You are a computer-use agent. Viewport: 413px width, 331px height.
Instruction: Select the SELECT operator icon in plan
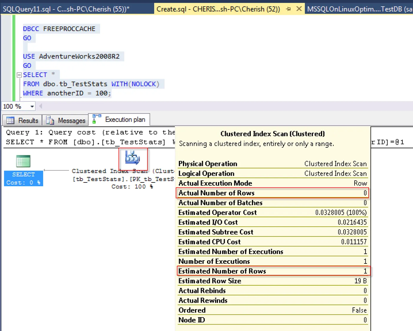[23, 161]
